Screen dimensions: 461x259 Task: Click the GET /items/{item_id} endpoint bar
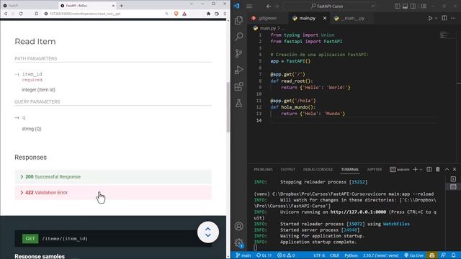pyautogui.click(x=113, y=238)
